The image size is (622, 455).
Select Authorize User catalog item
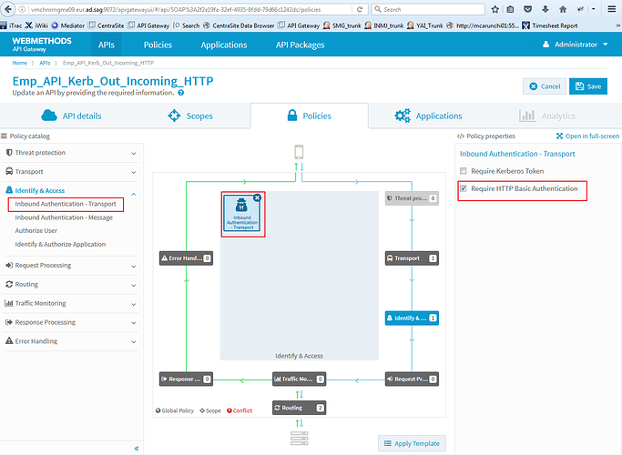click(36, 230)
